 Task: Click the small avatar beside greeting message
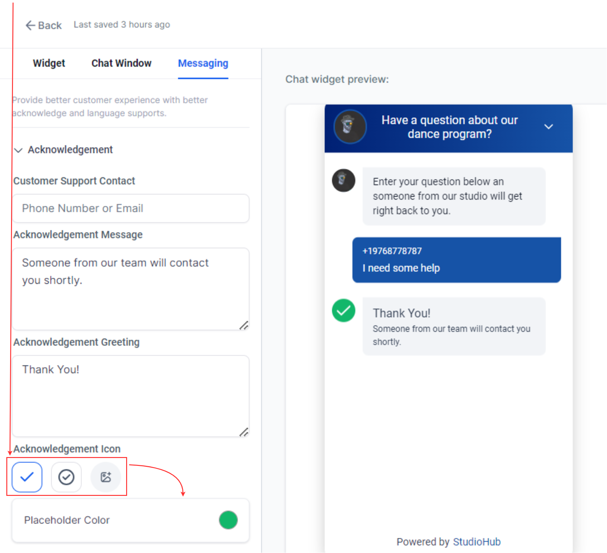tap(343, 180)
